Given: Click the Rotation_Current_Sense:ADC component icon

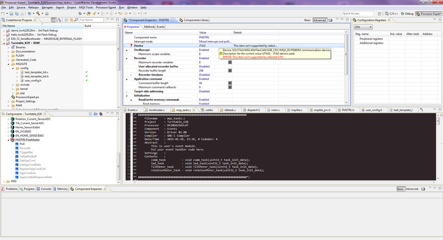Looking at the screenshot, I should (12, 119).
